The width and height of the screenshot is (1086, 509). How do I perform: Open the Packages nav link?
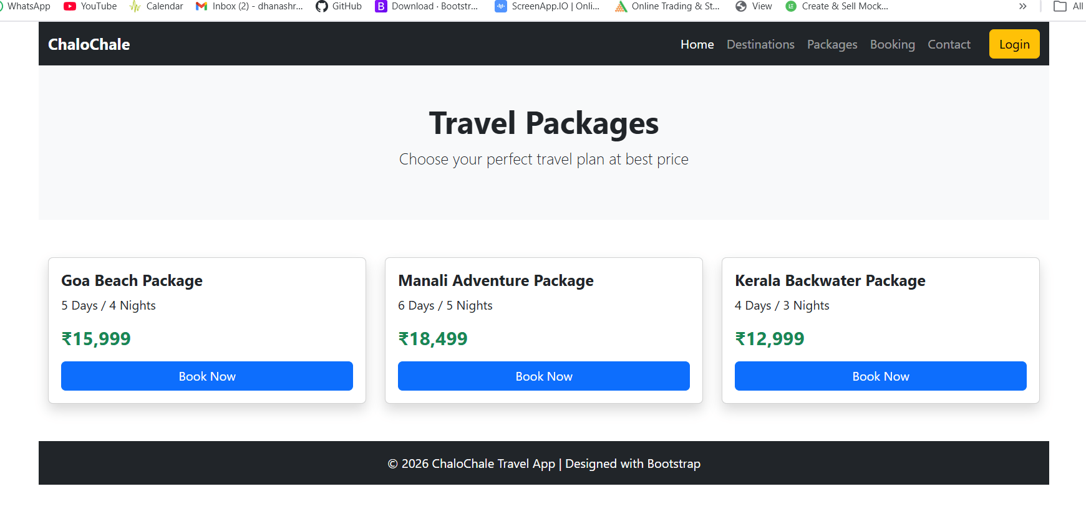coord(832,44)
